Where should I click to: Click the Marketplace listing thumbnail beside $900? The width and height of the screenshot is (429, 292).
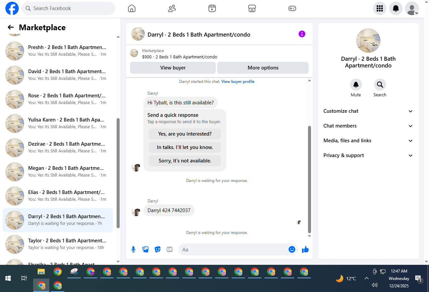click(134, 53)
